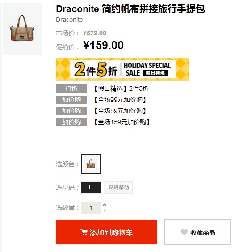Click the product title text
The height and width of the screenshot is (252, 235).
130,9
